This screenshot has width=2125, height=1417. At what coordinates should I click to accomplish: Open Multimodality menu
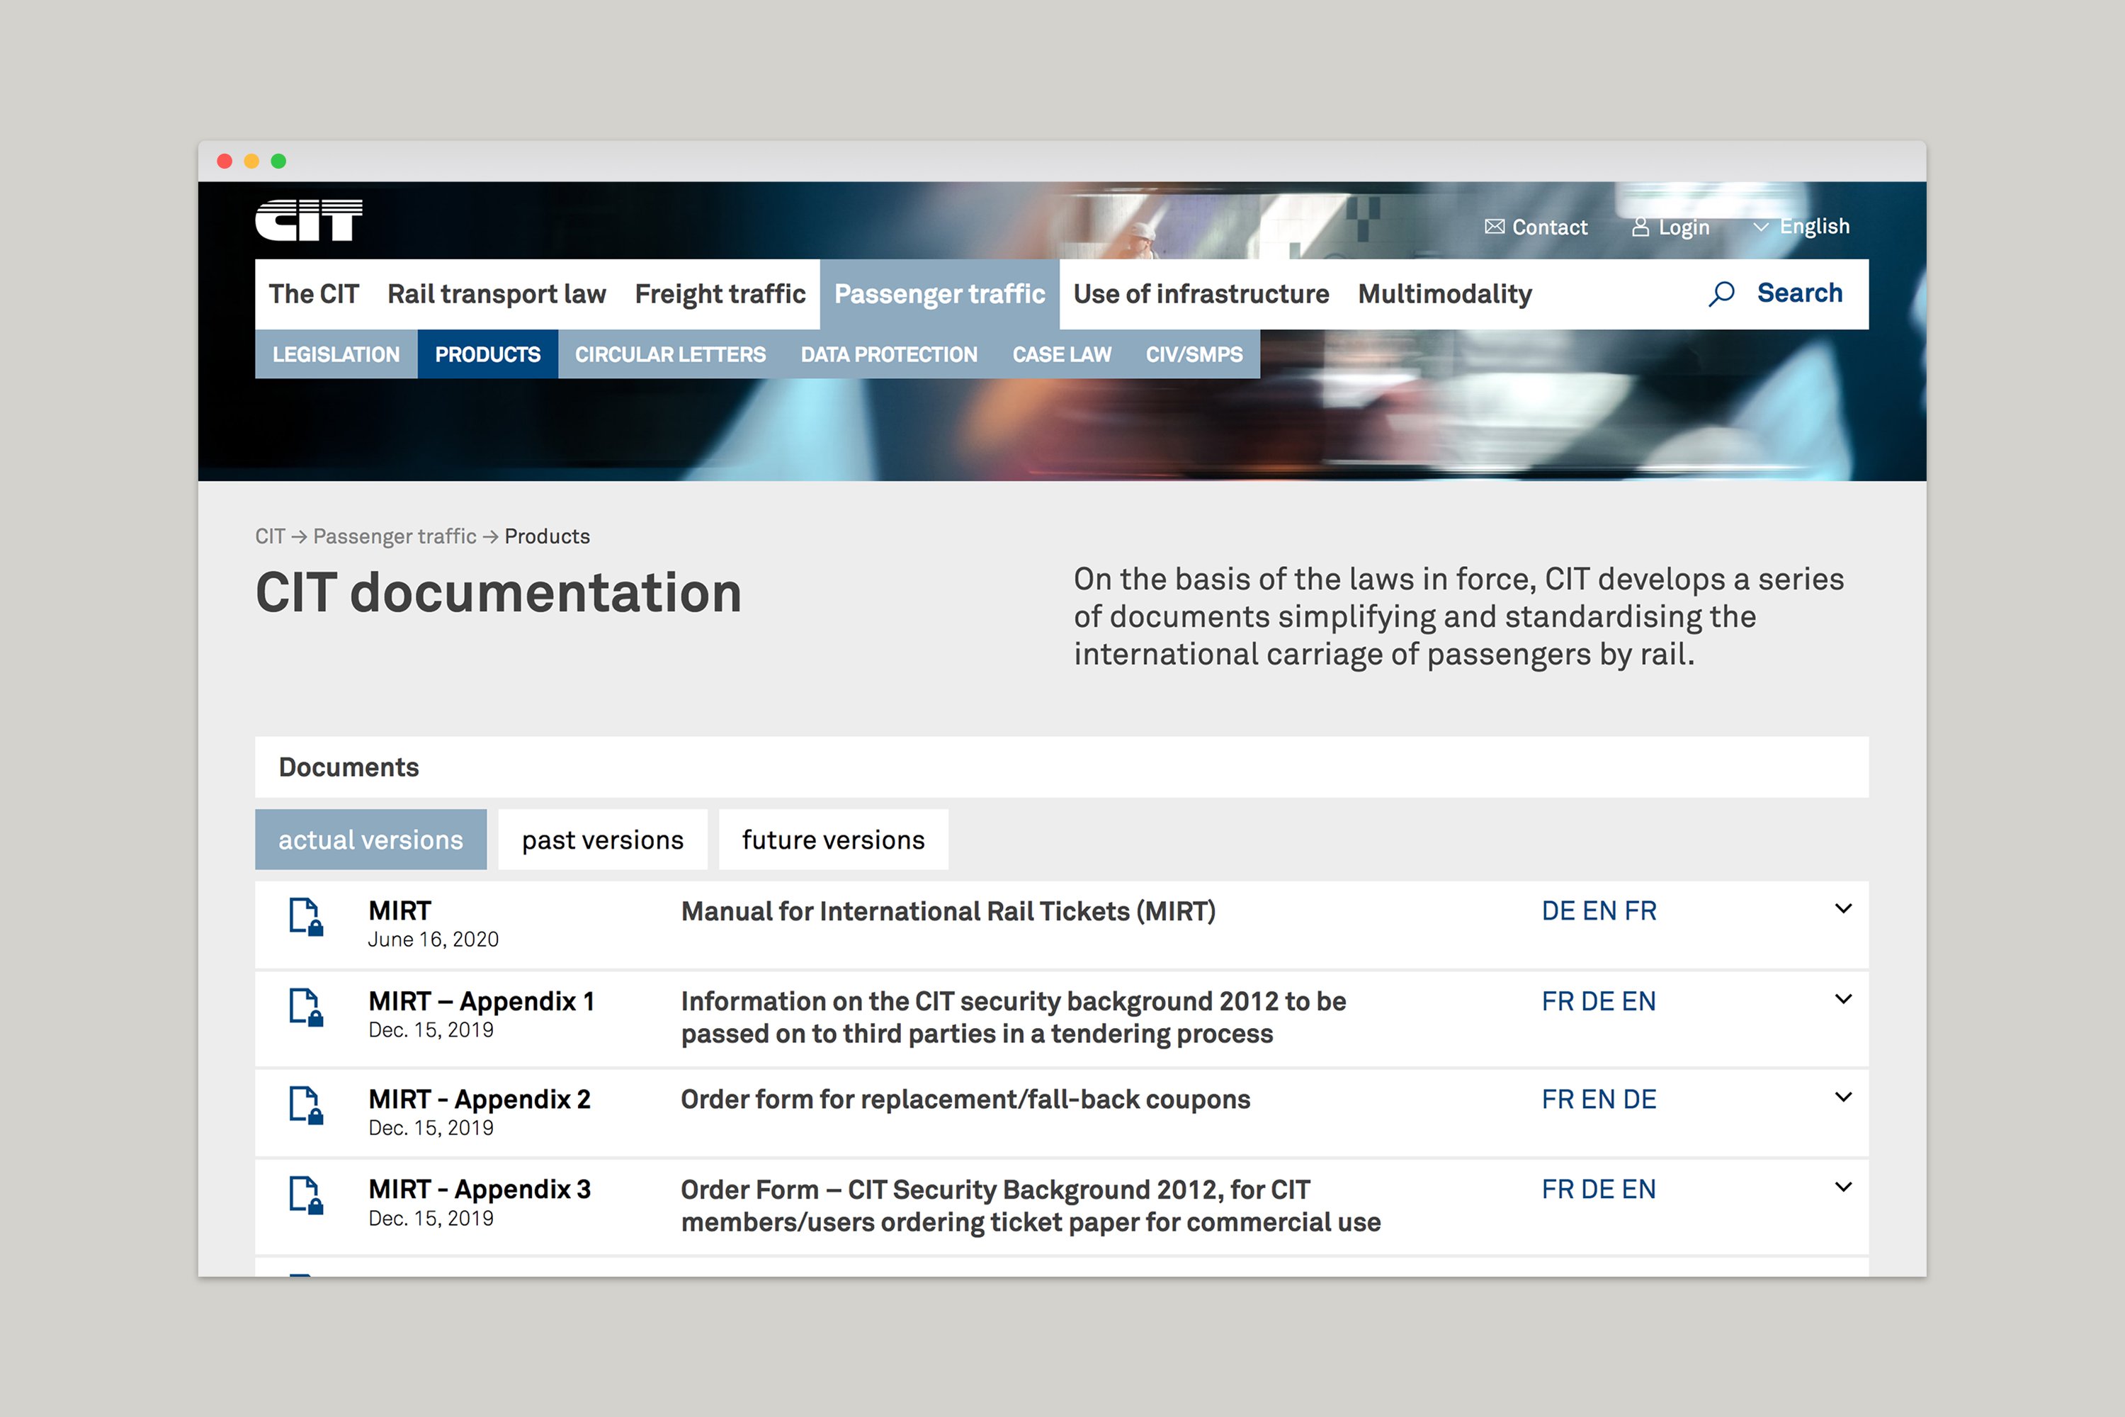coord(1445,294)
